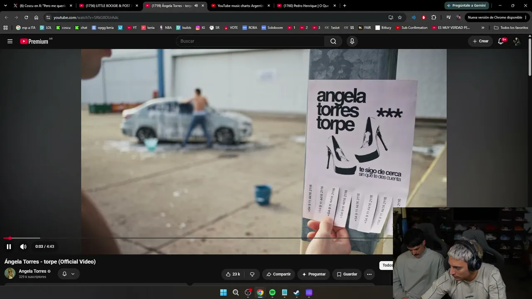Open the Sub Confirmation bookmark

point(411,28)
